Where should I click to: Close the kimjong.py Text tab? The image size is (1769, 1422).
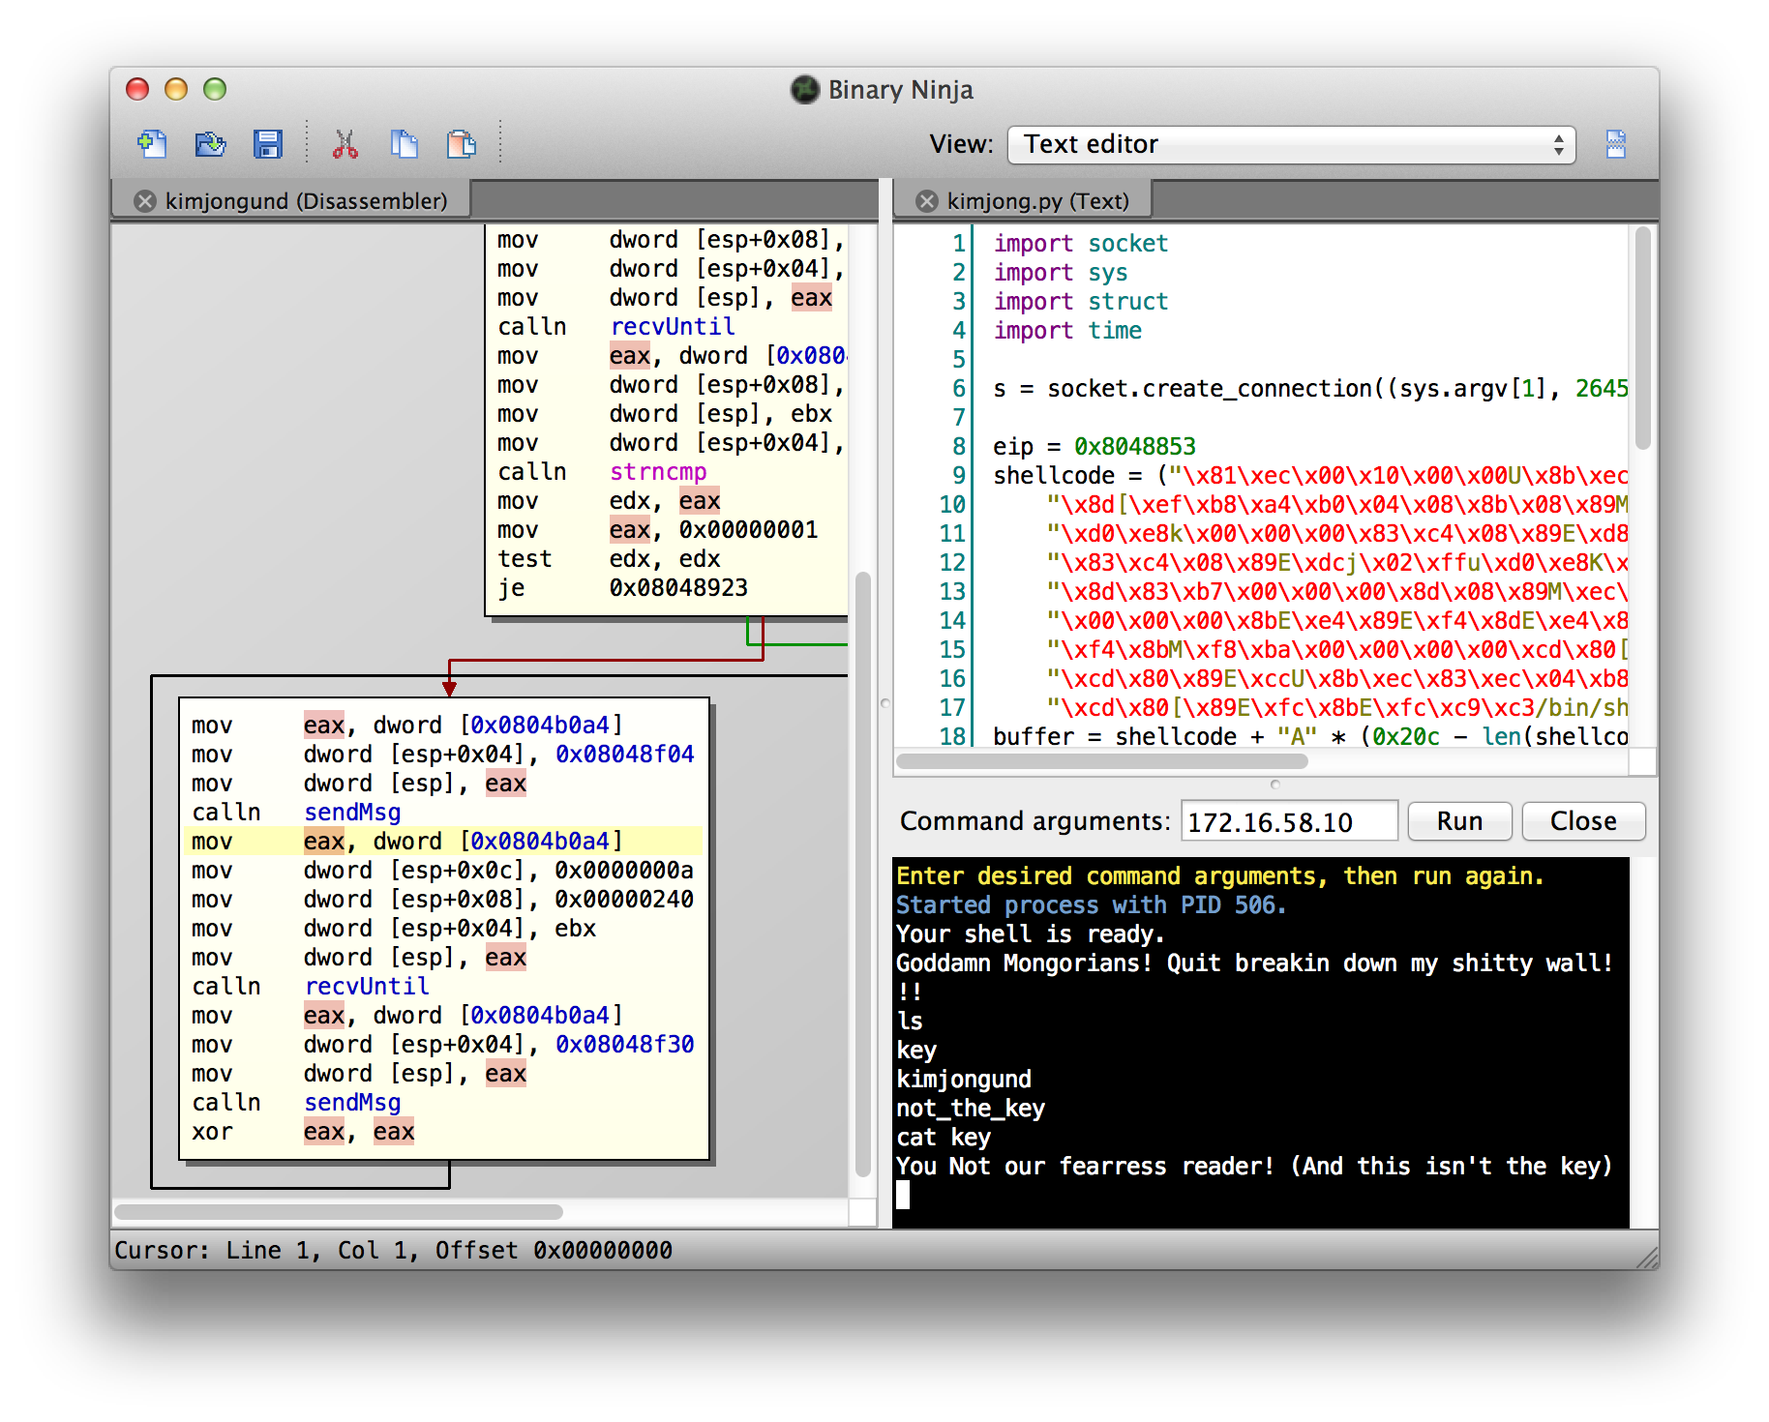click(927, 201)
